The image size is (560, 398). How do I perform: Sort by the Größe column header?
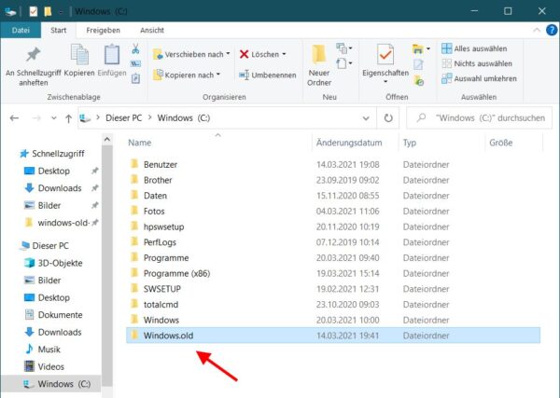tap(500, 143)
